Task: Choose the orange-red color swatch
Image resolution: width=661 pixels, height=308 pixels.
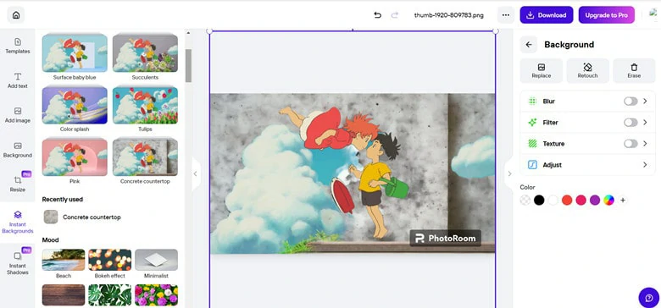Action: coord(567,201)
